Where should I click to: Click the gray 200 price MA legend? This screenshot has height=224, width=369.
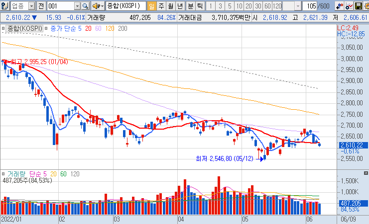[x=123, y=29]
